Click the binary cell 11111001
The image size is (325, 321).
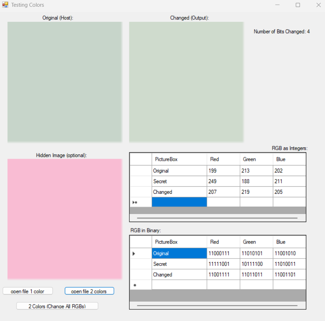point(223,264)
